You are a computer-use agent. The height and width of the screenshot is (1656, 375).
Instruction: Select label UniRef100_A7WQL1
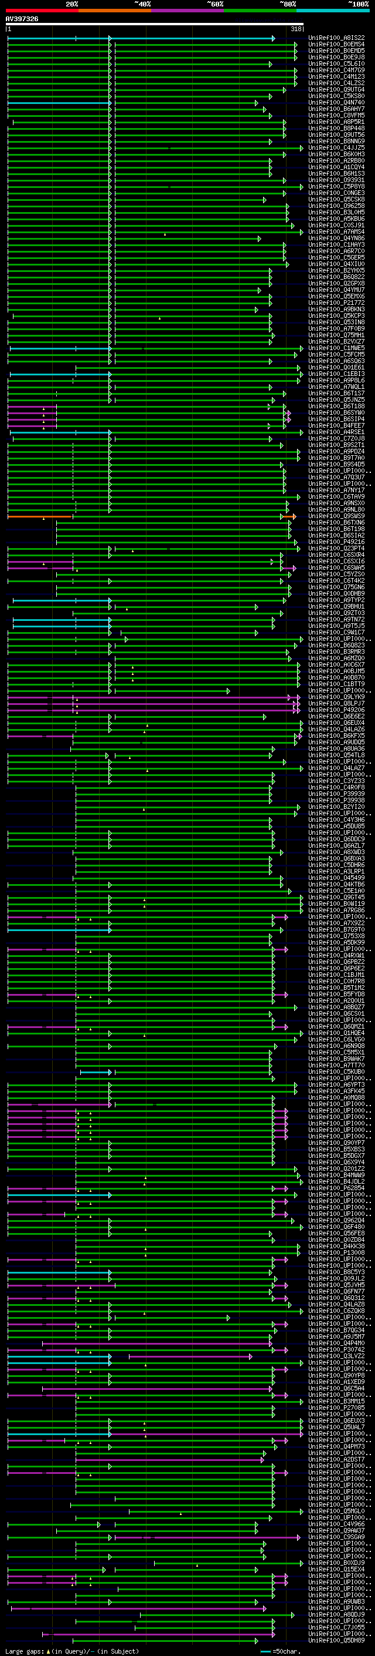click(x=336, y=387)
